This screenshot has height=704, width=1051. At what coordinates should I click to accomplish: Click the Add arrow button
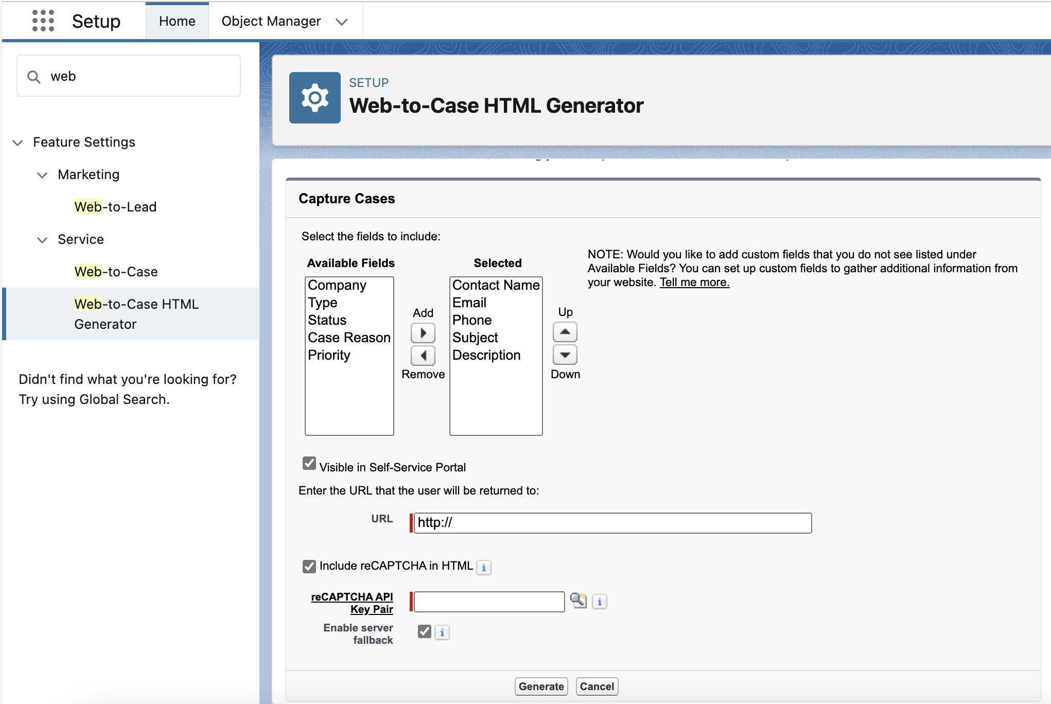423,333
